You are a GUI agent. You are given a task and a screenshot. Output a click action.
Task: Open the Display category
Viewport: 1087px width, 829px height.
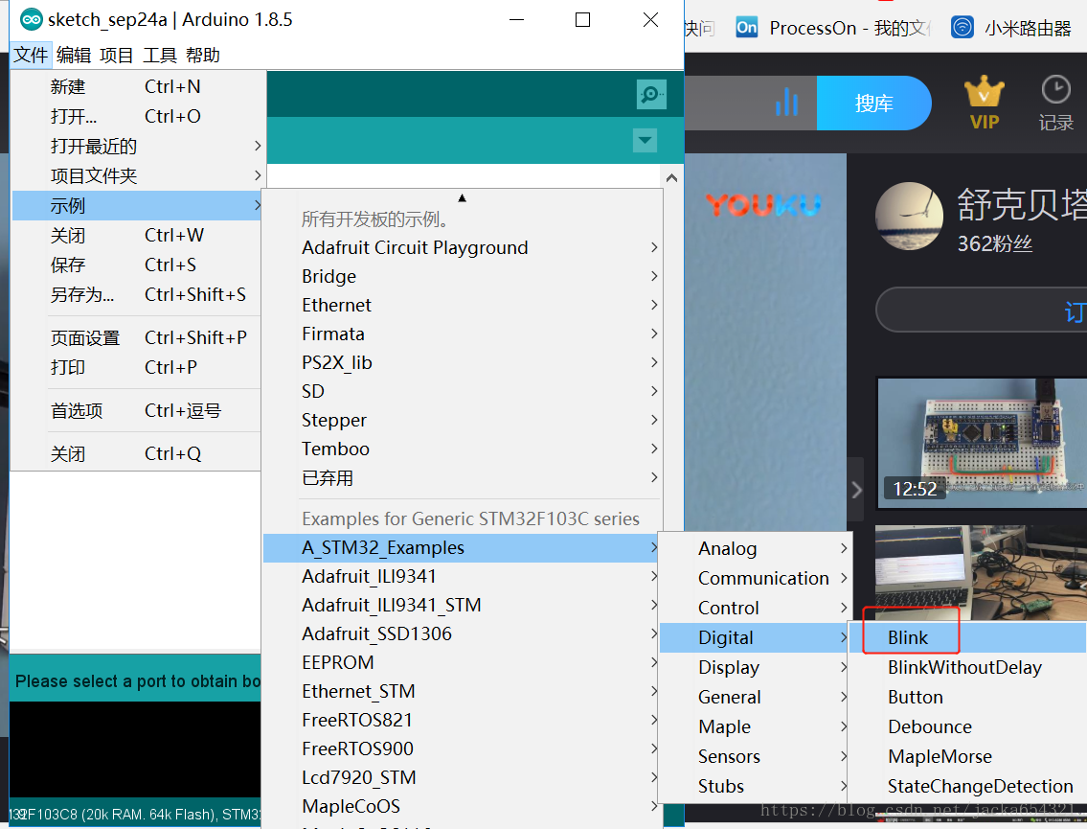pos(755,667)
